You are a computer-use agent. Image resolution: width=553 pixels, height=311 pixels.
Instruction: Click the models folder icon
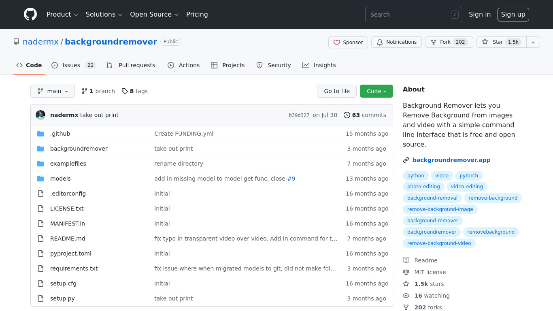coord(40,179)
